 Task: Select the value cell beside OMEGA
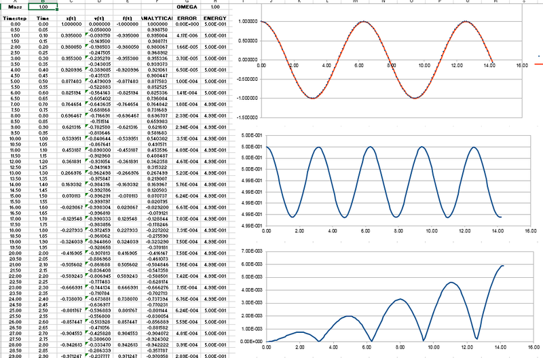[214, 7]
